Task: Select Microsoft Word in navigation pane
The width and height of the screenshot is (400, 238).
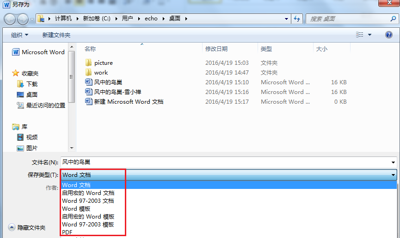Action: pyautogui.click(x=38, y=52)
